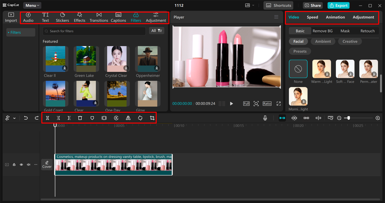385x203 pixels.
Task: Toggle clip linkage icon
Action: [306, 118]
